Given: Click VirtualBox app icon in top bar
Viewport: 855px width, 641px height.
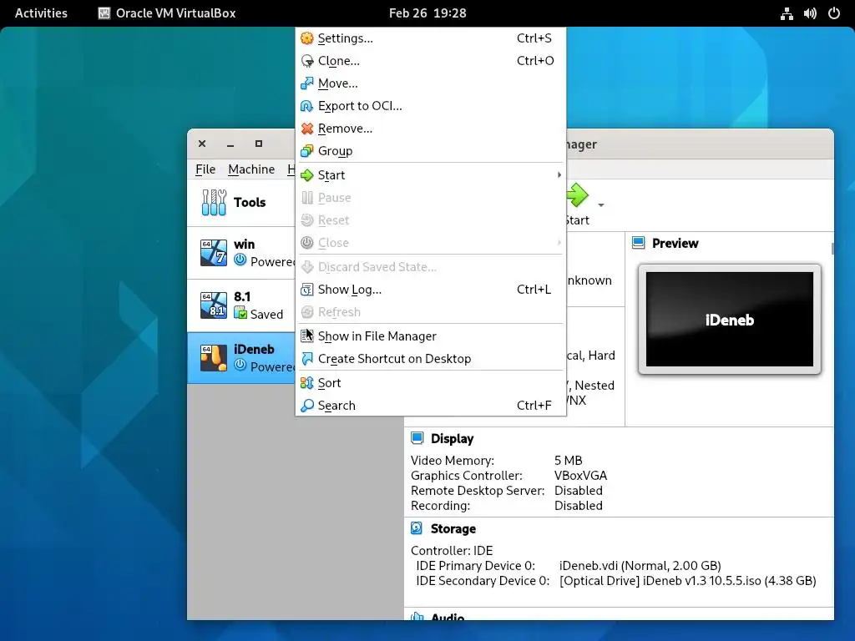Looking at the screenshot, I should (x=104, y=13).
